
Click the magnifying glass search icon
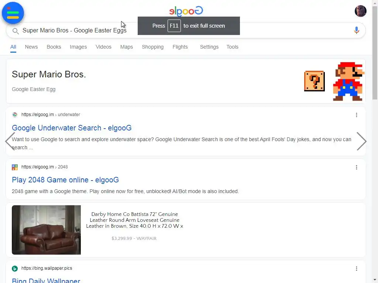[x=16, y=31]
